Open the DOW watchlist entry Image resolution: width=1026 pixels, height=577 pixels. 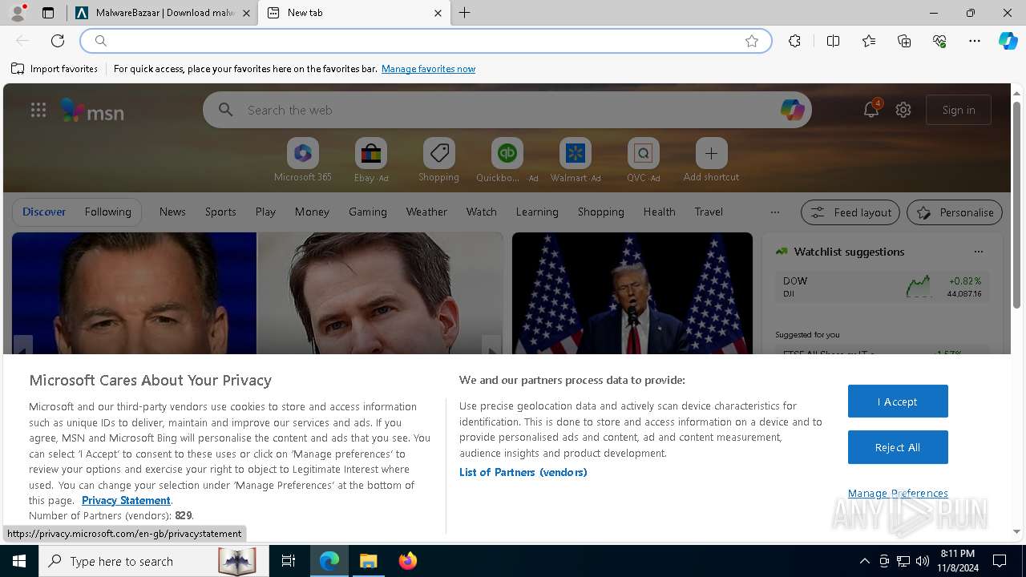pos(882,287)
